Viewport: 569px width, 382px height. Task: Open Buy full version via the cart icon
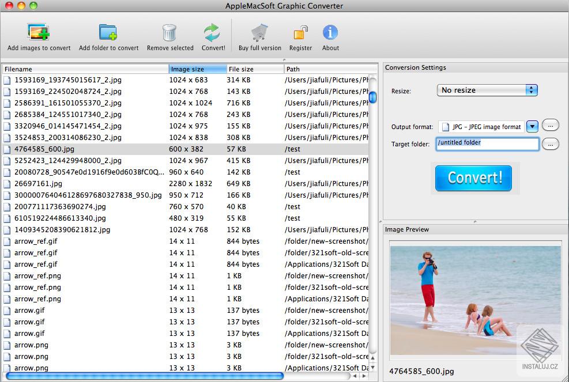coord(259,33)
